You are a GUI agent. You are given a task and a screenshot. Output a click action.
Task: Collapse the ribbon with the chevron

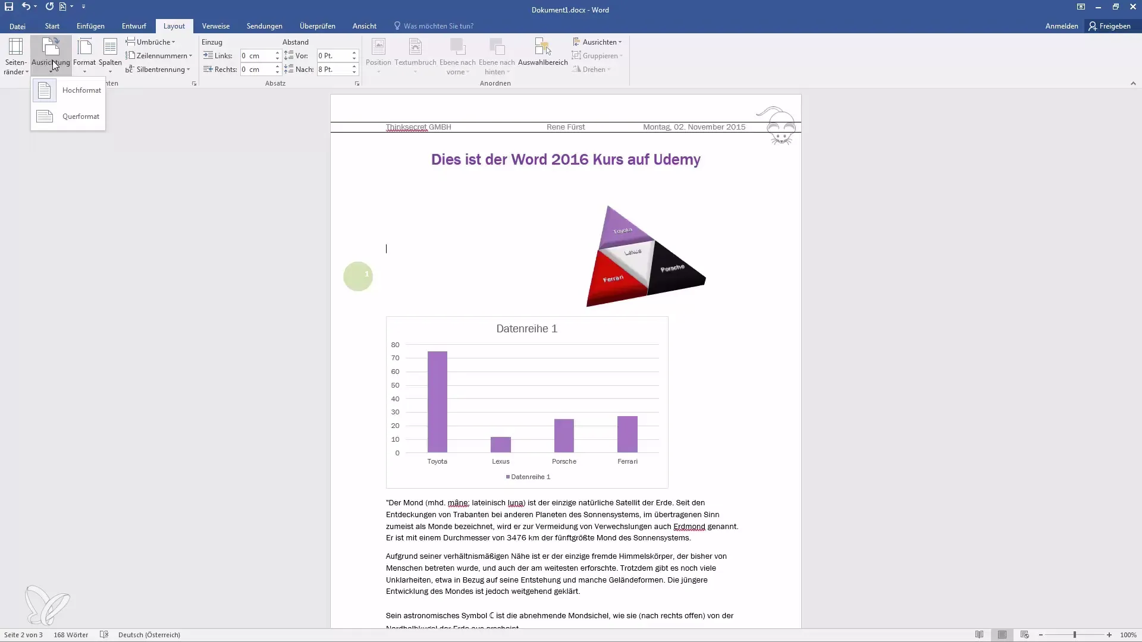[1133, 84]
